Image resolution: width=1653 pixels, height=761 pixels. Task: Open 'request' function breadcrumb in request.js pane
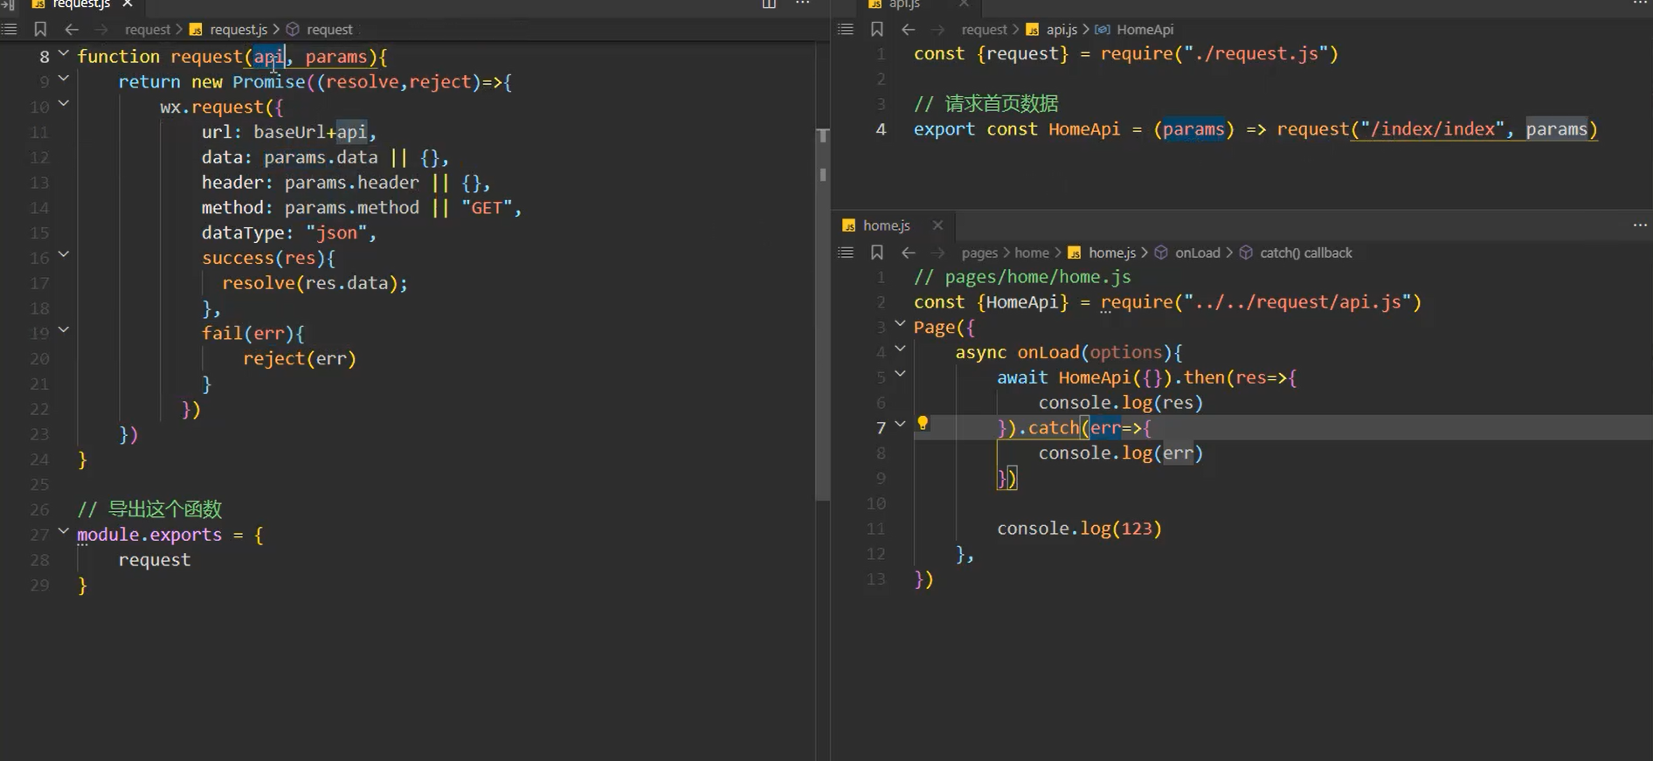click(329, 30)
